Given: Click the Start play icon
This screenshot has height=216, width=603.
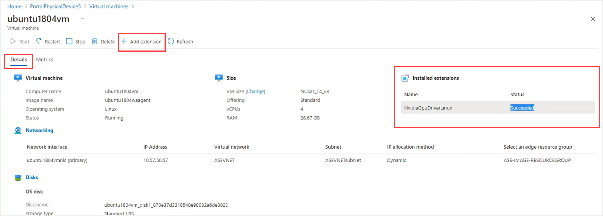Looking at the screenshot, I should click(13, 41).
